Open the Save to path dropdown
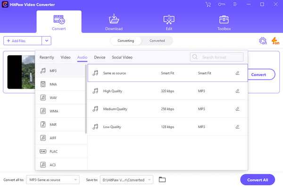 coord(126,179)
